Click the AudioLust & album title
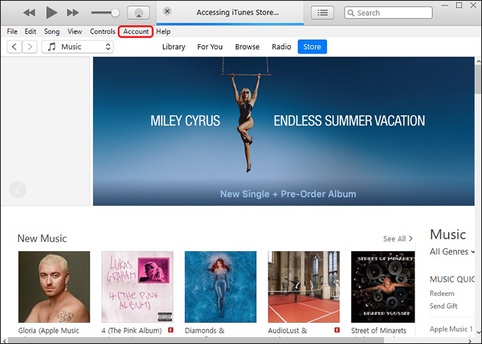This screenshot has width=482, height=344. pyautogui.click(x=287, y=330)
